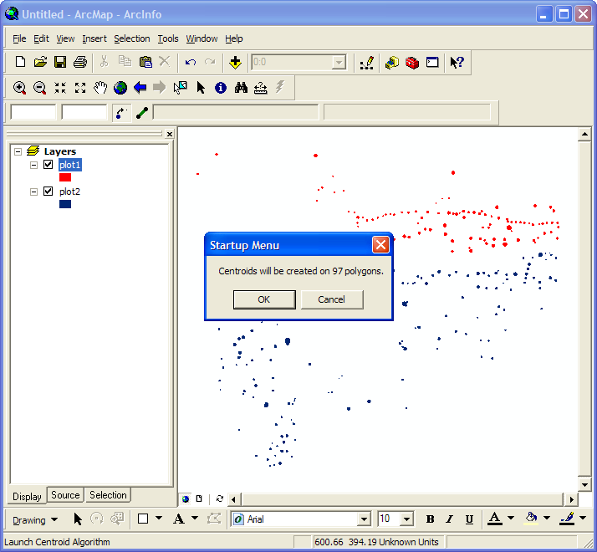
Task: Open the Find binoculars tool
Action: (x=241, y=87)
